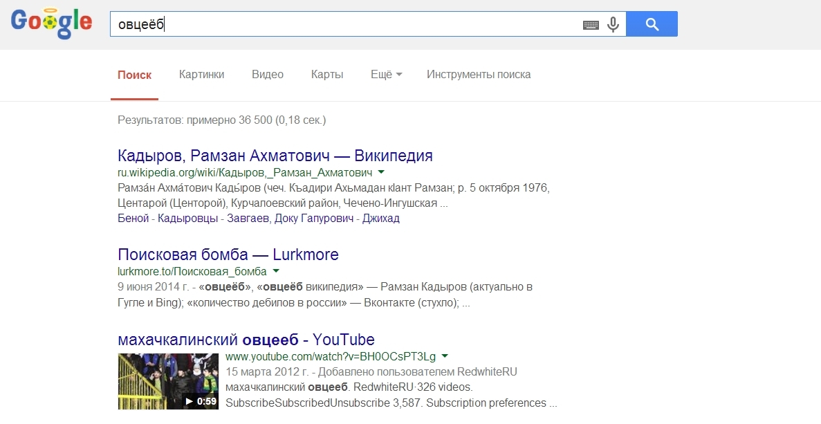Open the махачкалинский овцееб YouTube result
Screen dimensions: 821x424
(246, 340)
